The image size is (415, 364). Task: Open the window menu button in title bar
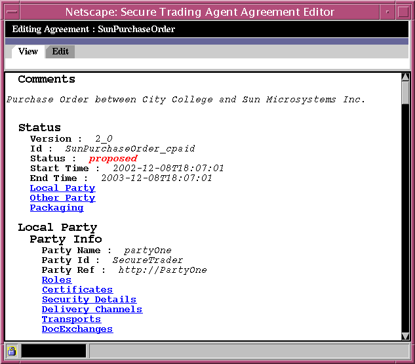click(x=12, y=12)
